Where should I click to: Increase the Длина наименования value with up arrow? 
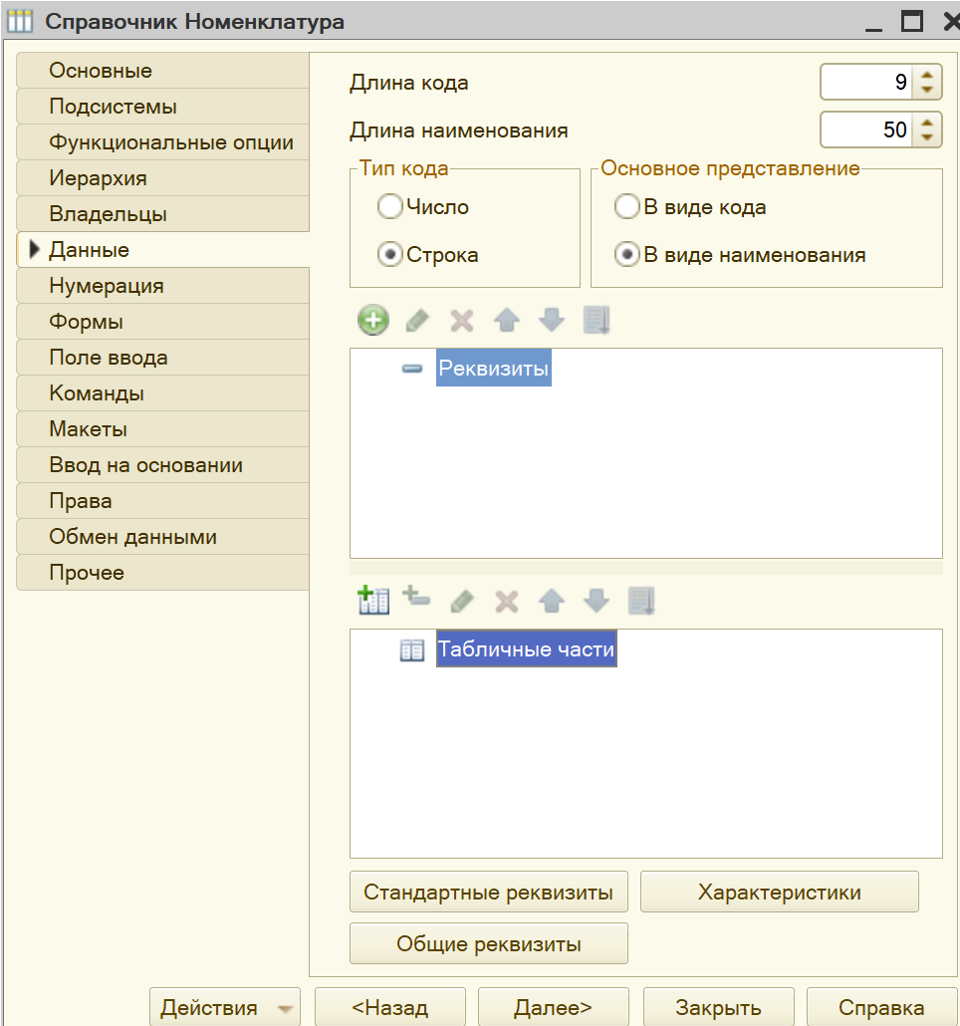point(927,123)
